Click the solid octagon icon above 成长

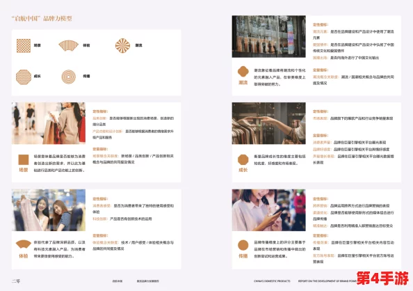tap(243, 159)
